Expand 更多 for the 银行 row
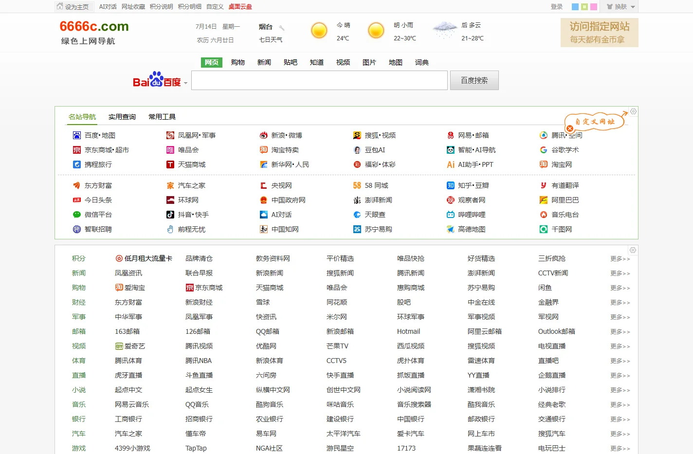The height and width of the screenshot is (454, 693). [x=620, y=419]
